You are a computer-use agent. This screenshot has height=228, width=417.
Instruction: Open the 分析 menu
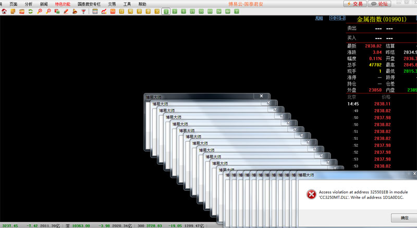[29, 4]
